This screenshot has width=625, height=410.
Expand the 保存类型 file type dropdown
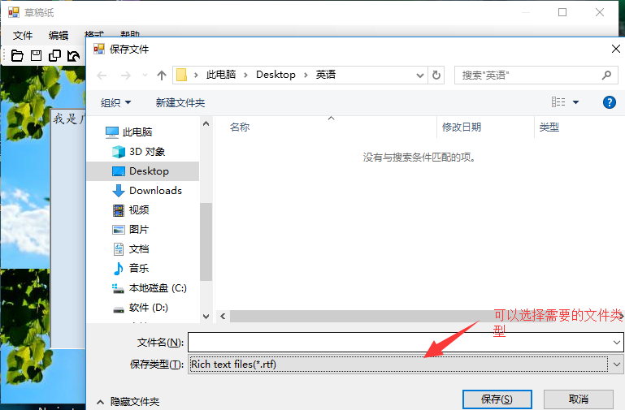click(x=617, y=365)
